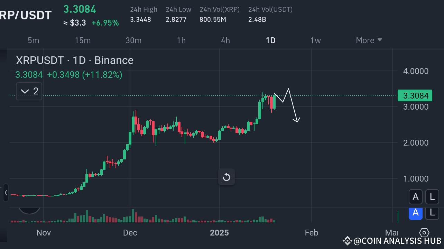
Task: Select the L scale icon beside the blue A
Action: click(x=432, y=213)
